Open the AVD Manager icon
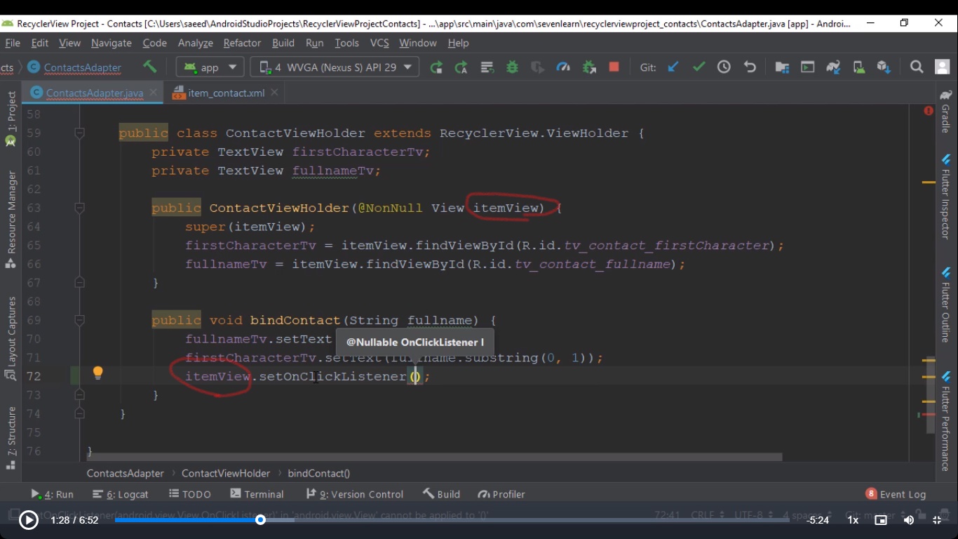Image resolution: width=958 pixels, height=539 pixels. pos(858,67)
